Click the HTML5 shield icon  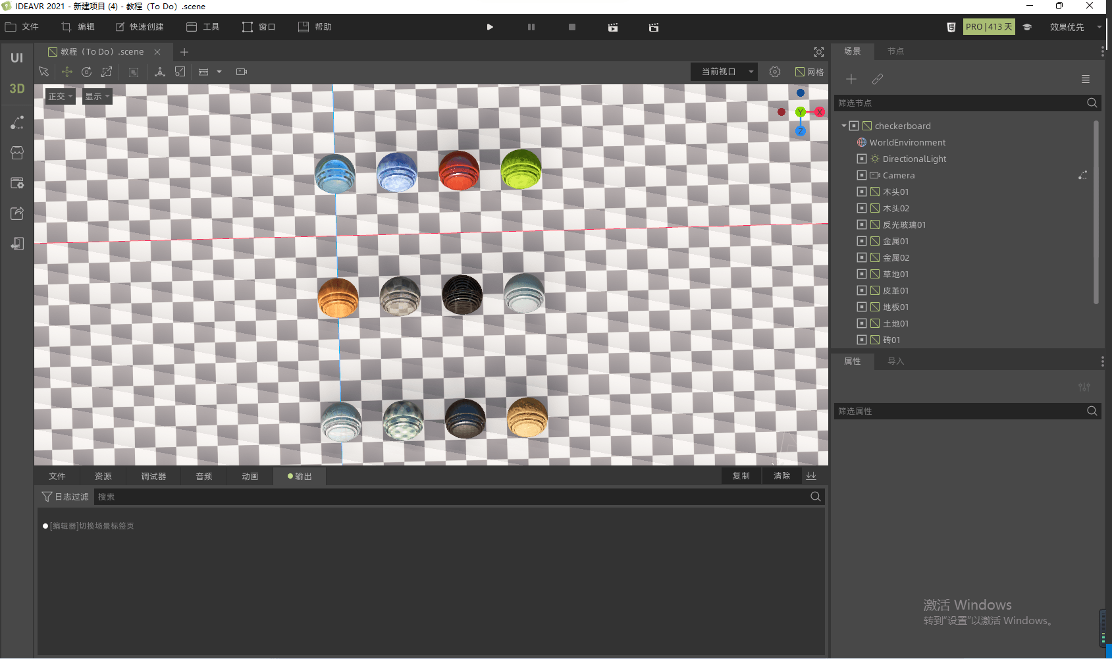click(x=951, y=27)
